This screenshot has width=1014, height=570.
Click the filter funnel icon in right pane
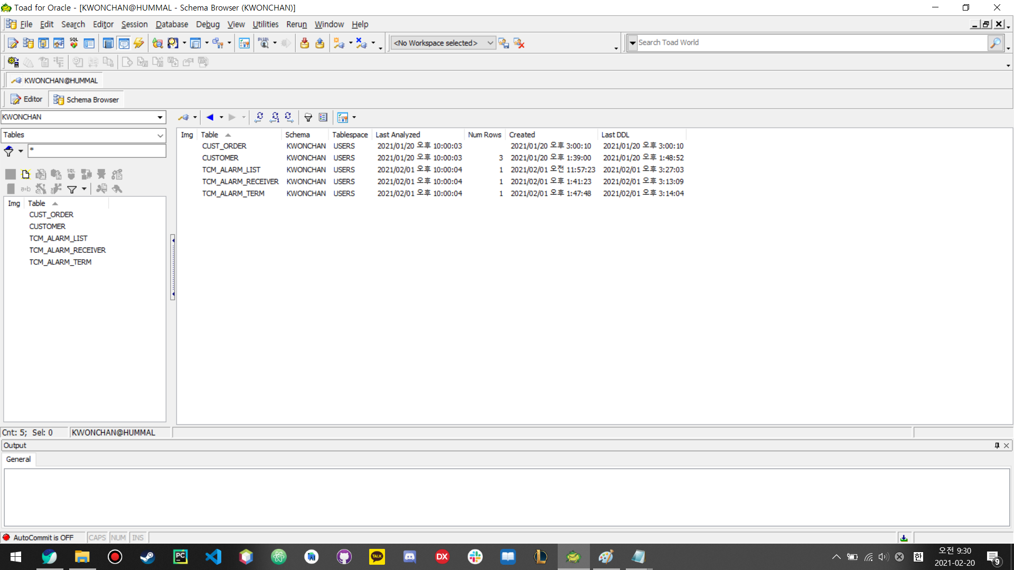(x=308, y=117)
